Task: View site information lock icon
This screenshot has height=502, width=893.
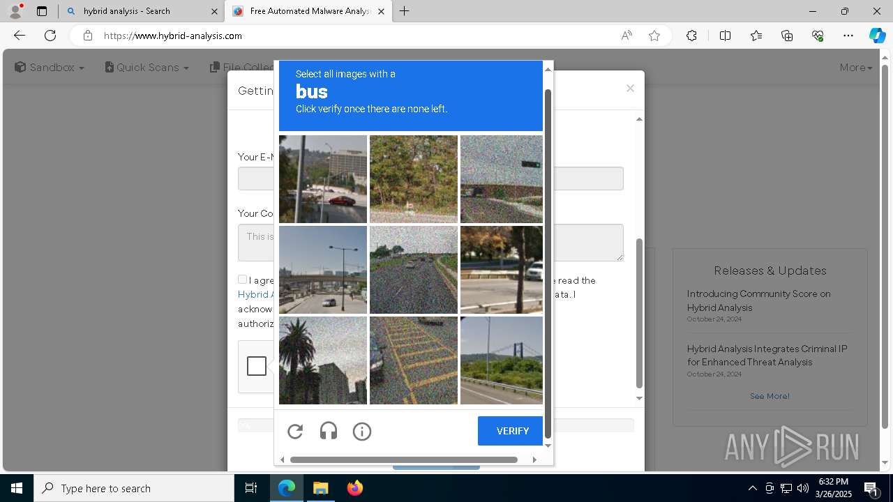Action: tap(87, 36)
